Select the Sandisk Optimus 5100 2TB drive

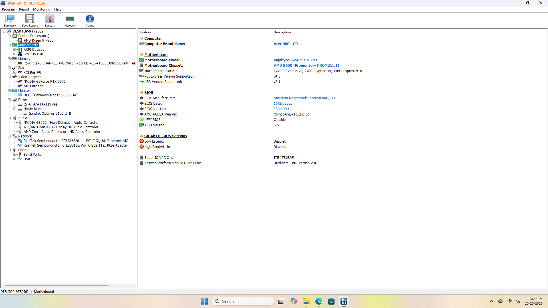(50, 114)
